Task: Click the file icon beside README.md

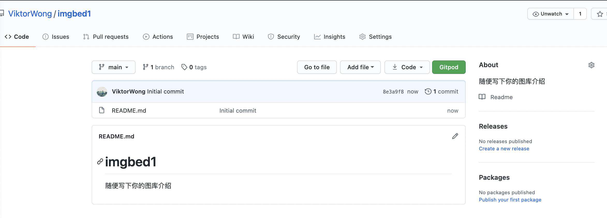Action: tap(102, 110)
